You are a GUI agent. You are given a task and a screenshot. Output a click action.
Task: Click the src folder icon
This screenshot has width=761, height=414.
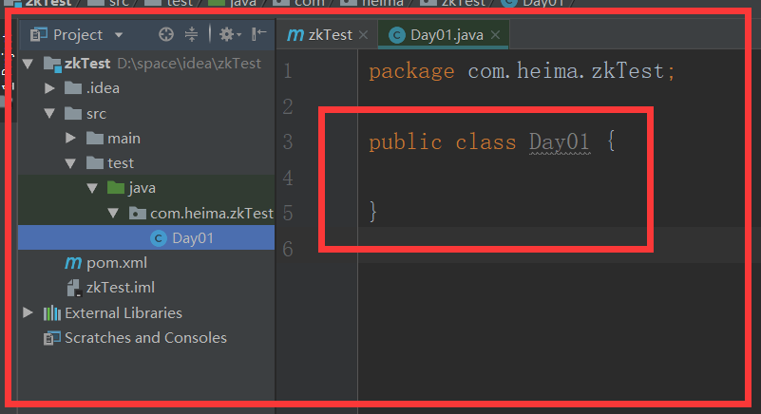coord(73,113)
